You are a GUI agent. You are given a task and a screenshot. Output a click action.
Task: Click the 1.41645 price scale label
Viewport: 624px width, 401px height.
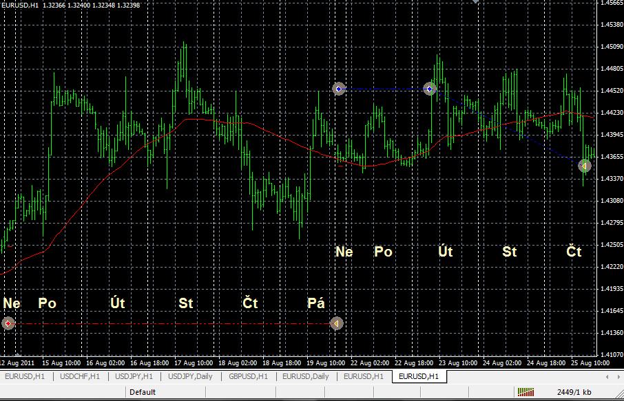(x=612, y=310)
